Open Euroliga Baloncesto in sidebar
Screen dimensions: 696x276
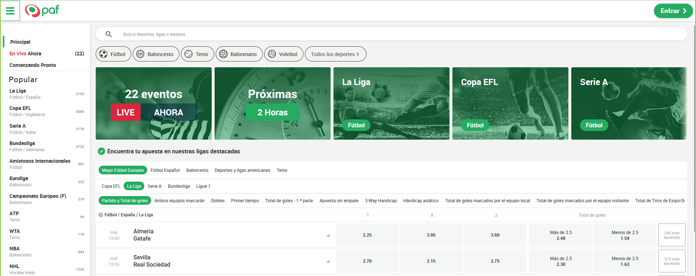(46, 182)
